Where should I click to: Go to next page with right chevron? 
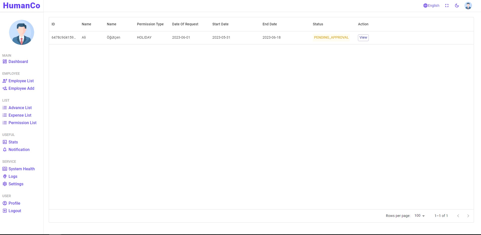[x=468, y=216]
